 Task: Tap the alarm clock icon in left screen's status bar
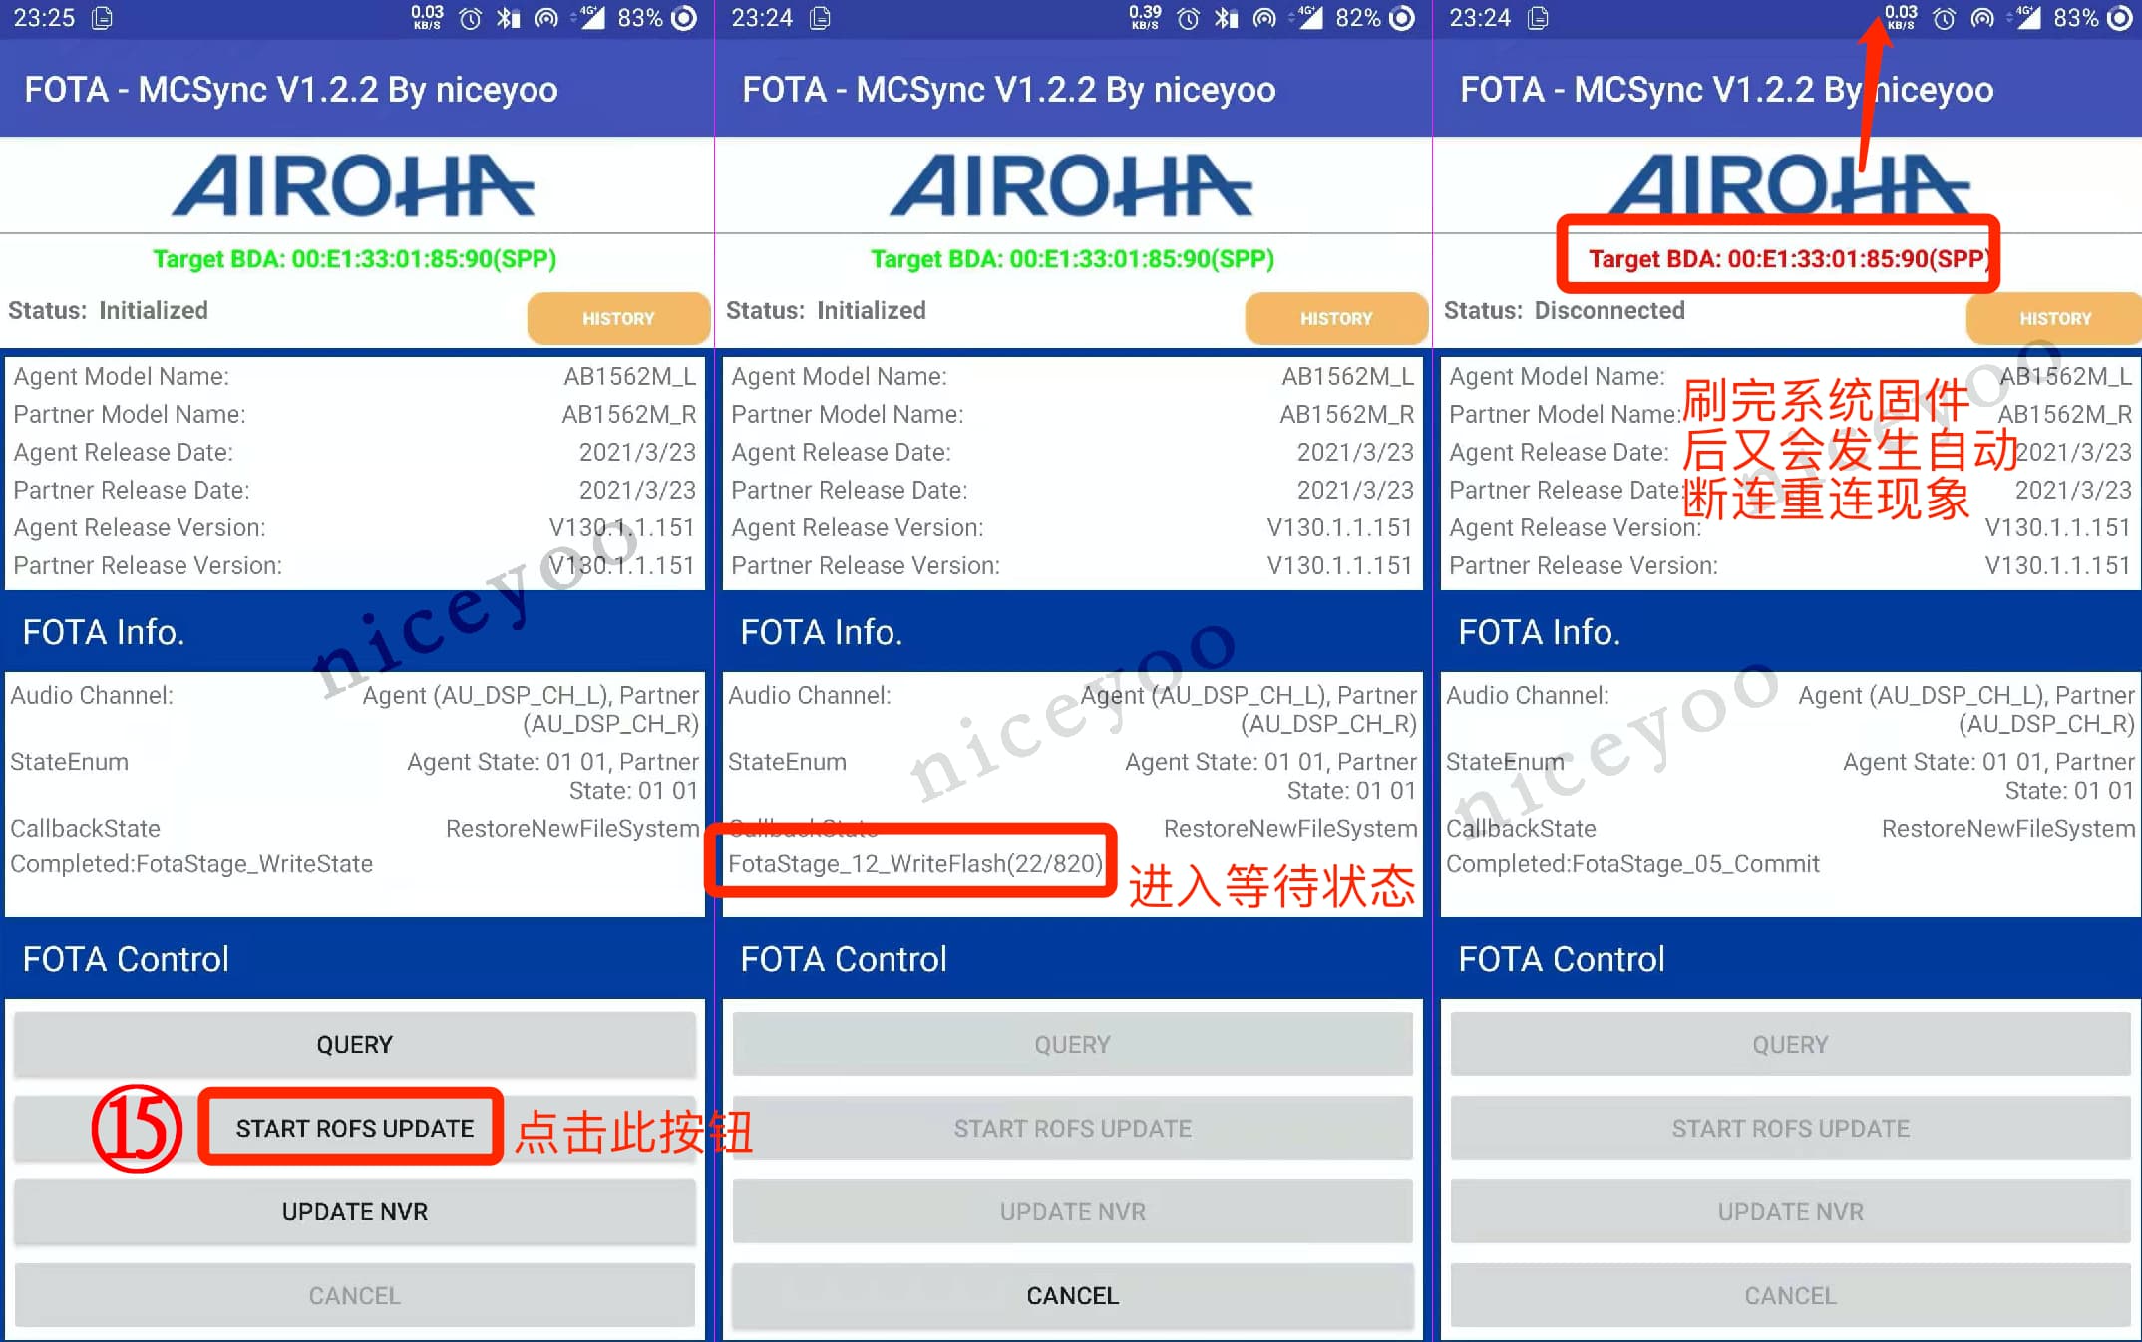point(471,18)
